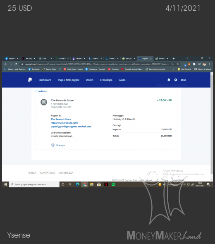Click the taskbar clock showing 04/11/2021

(x=200, y=184)
